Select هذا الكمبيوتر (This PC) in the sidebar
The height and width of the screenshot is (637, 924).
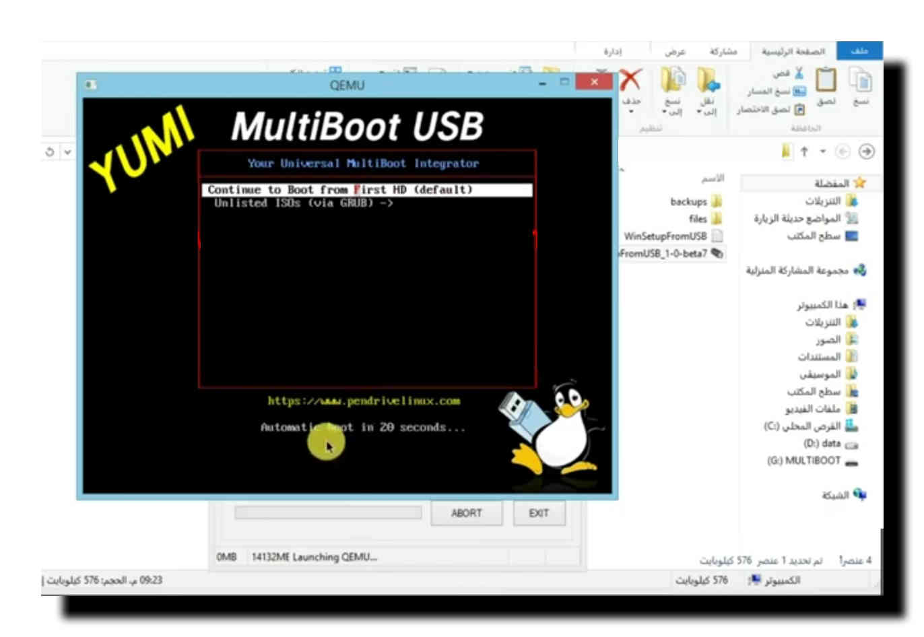[831, 305]
